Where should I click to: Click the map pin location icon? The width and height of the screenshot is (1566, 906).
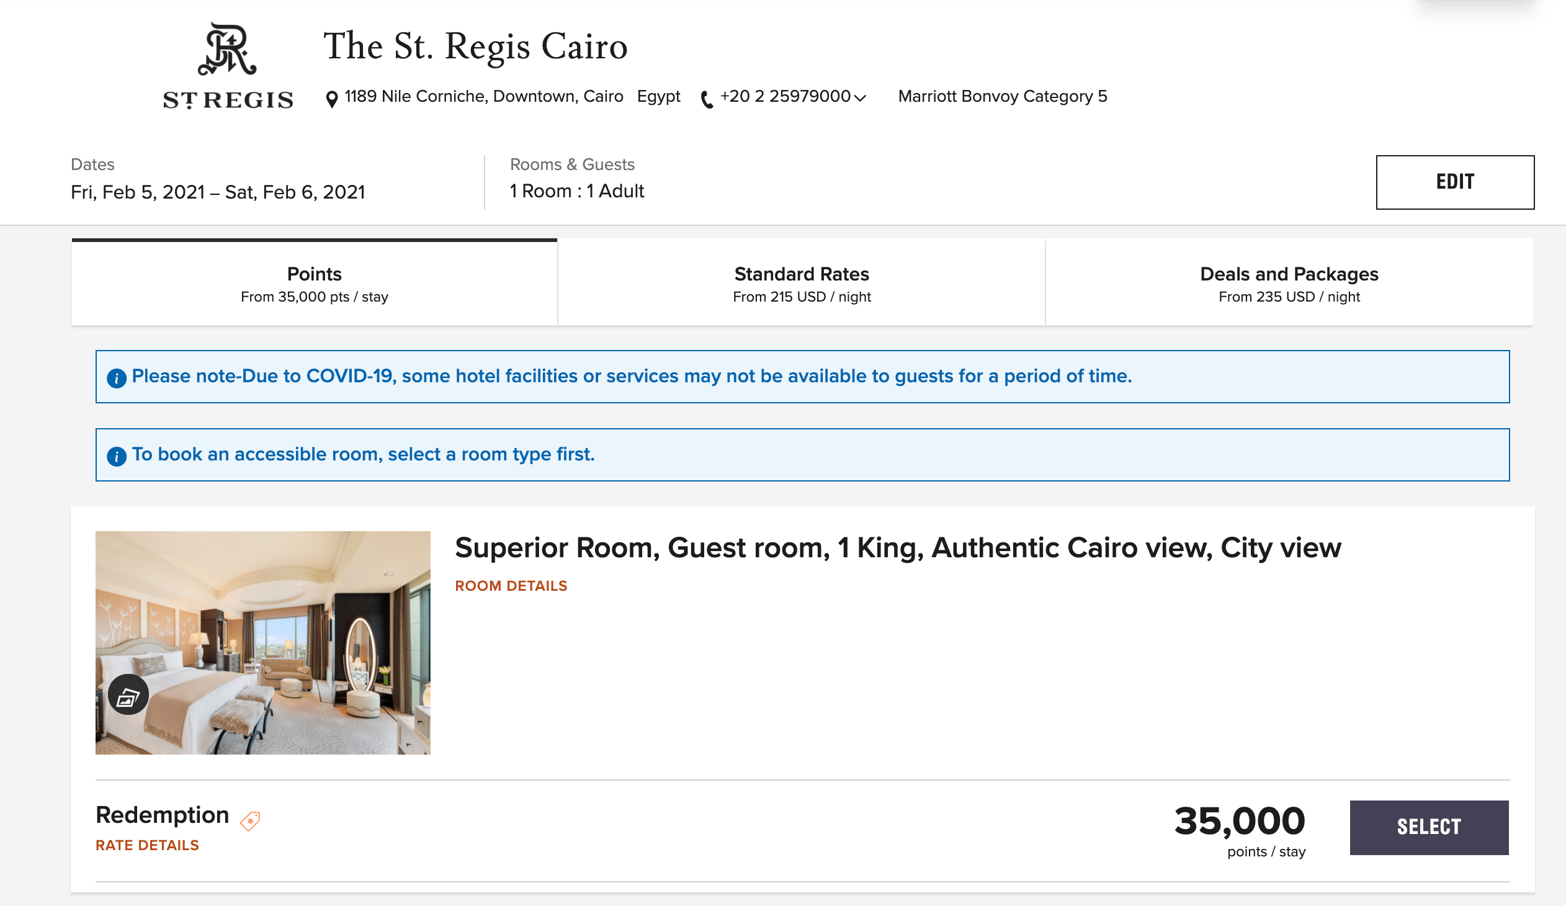click(x=332, y=99)
